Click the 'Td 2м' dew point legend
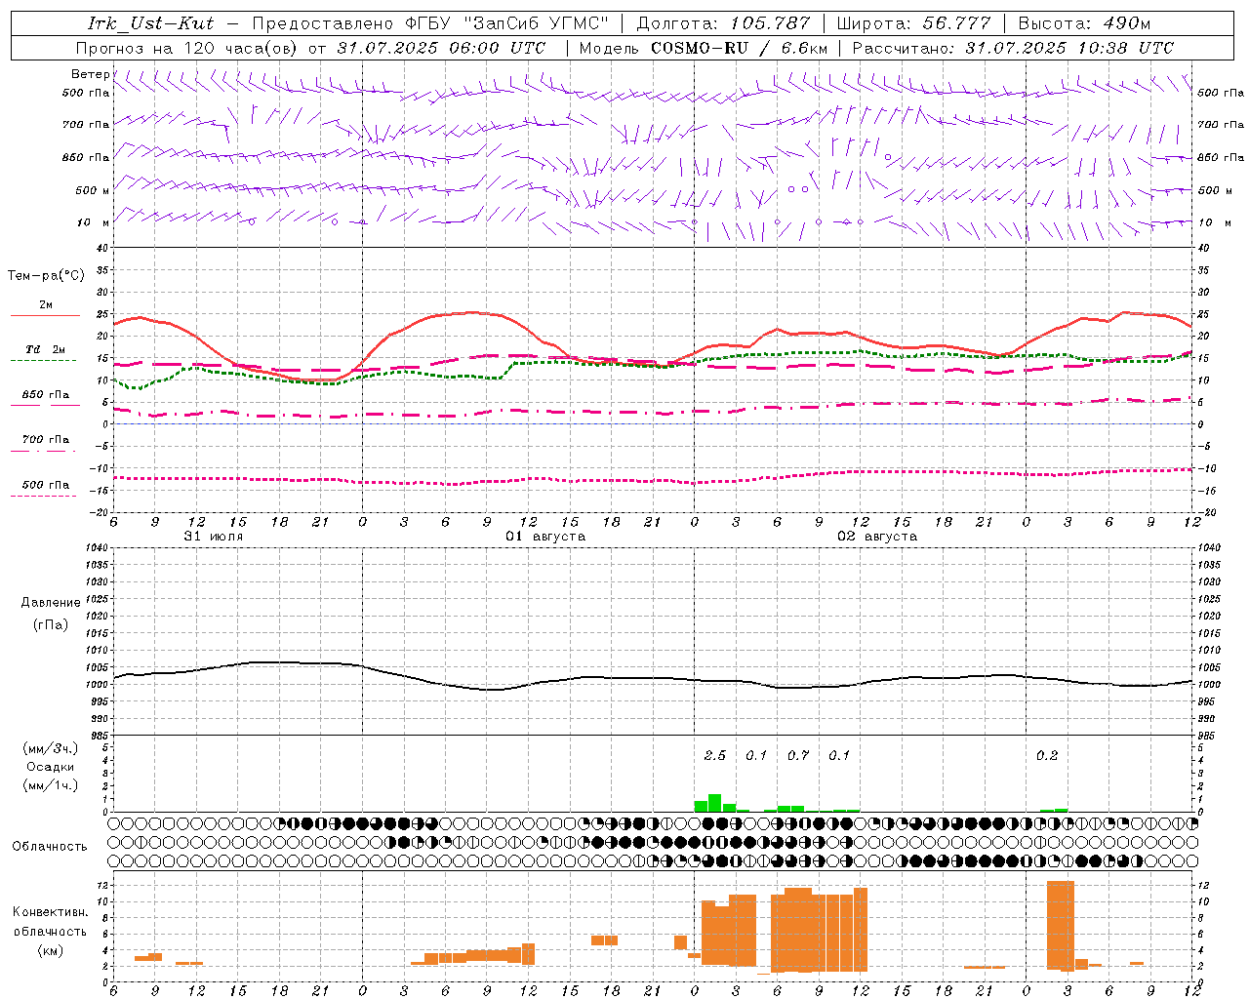Image resolution: width=1249 pixels, height=999 pixels. 45,349
